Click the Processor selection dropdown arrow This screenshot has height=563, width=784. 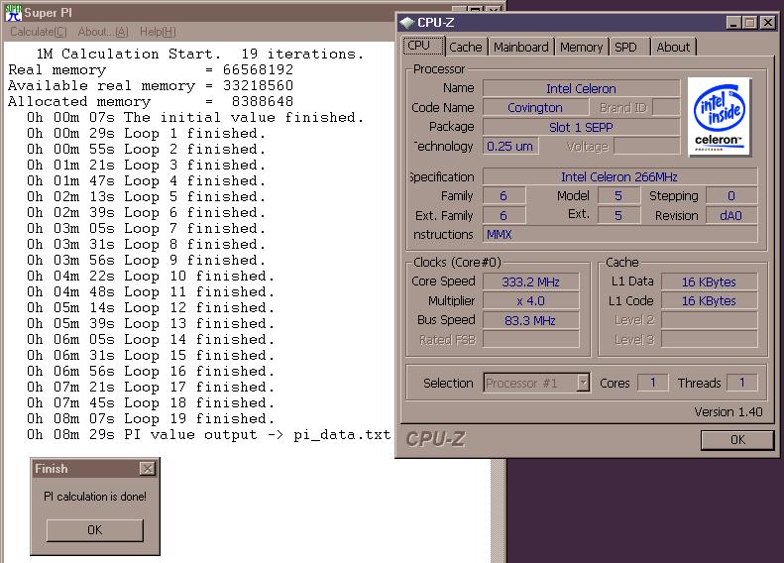583,383
